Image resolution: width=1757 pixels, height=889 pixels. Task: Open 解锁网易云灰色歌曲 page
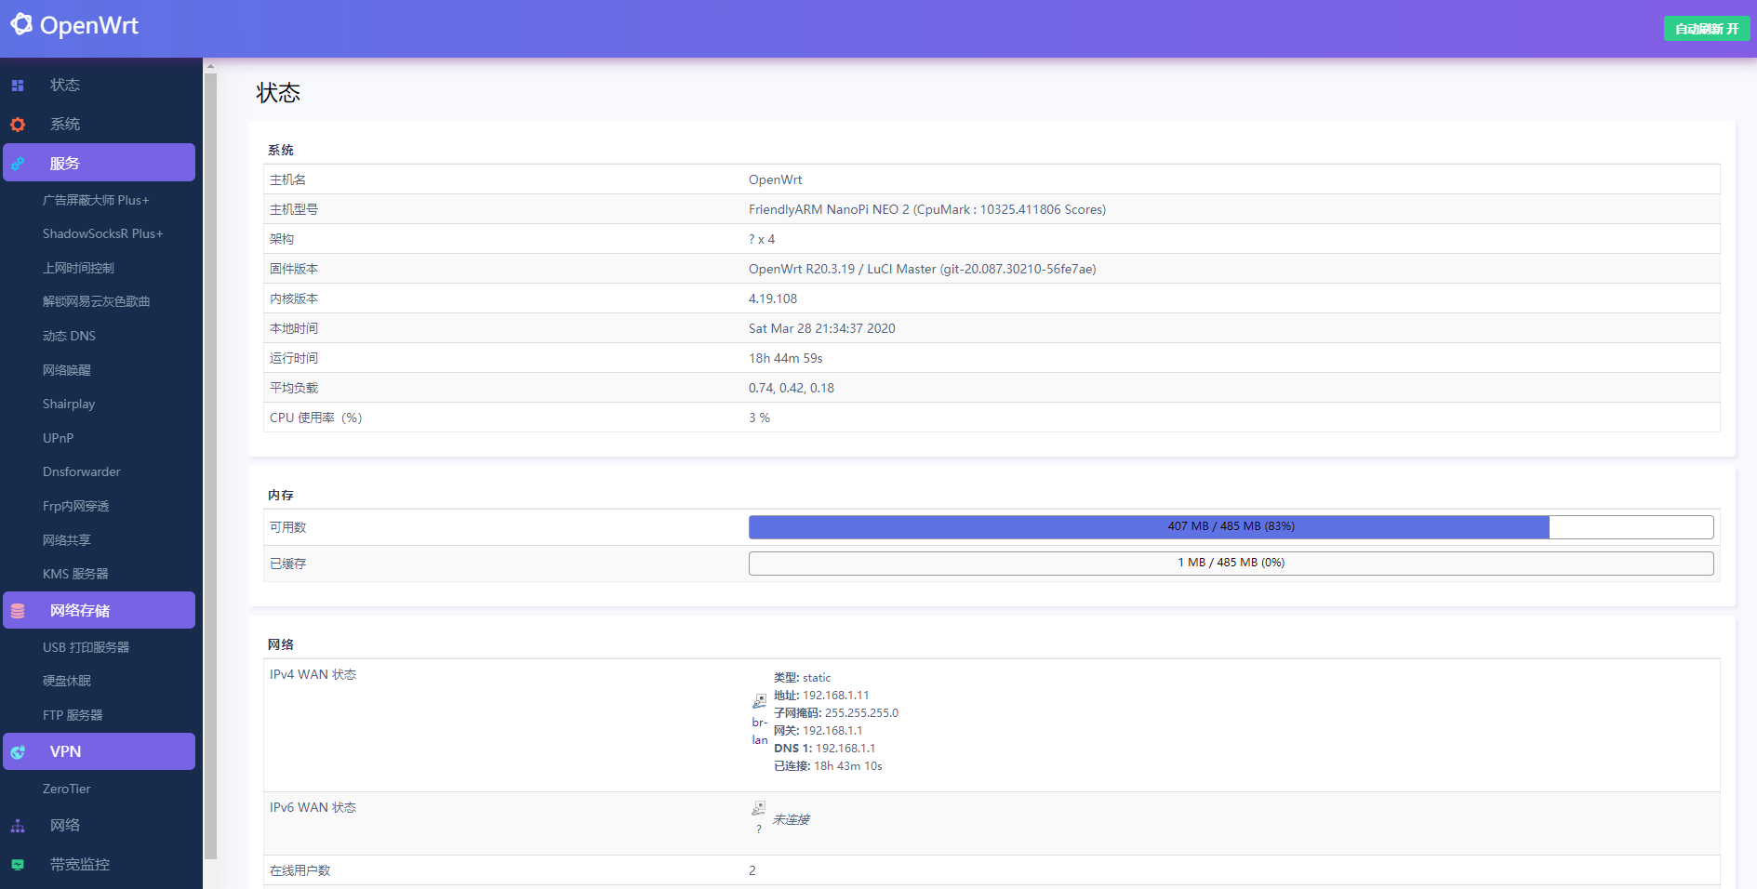coord(96,301)
